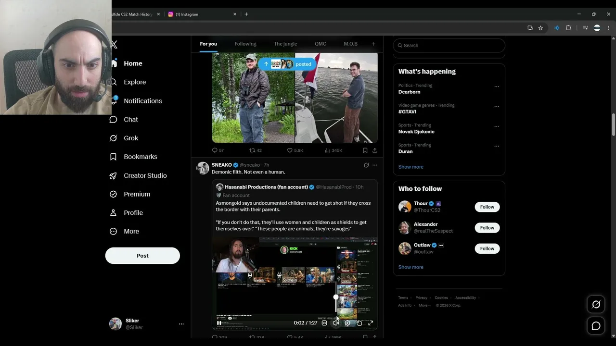Add a new timeline tab with plus
Image resolution: width=616 pixels, height=346 pixels.
[373, 44]
